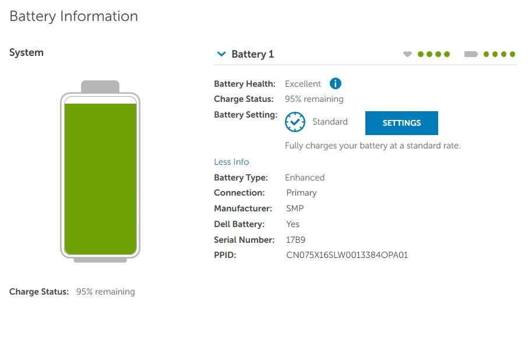Select the Standard battery setting label
The width and height of the screenshot is (532, 347).
[x=330, y=122]
